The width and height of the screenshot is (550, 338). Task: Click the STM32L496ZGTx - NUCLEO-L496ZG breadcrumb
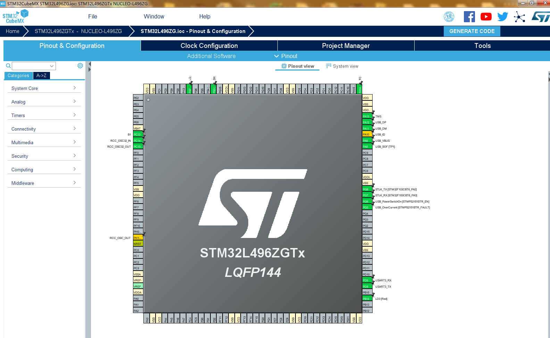pyautogui.click(x=78, y=31)
